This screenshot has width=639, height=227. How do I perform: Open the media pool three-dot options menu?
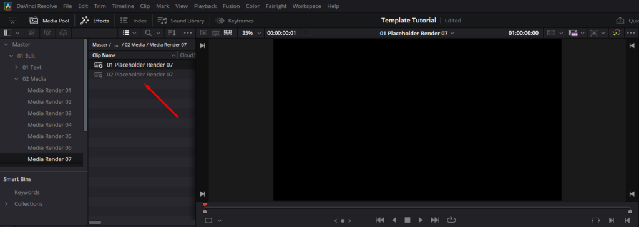click(187, 33)
